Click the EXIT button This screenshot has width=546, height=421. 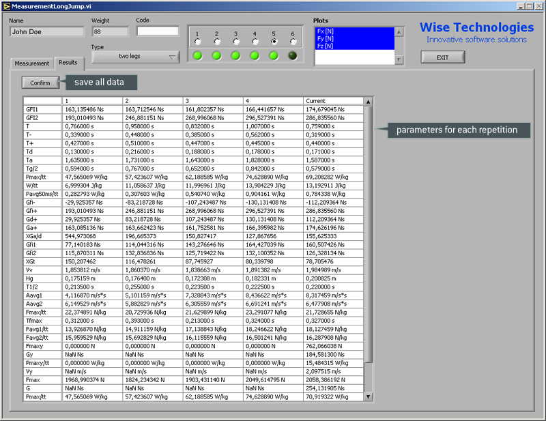click(x=442, y=57)
